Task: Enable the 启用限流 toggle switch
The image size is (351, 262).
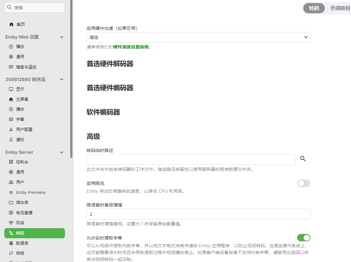Action: point(304,183)
